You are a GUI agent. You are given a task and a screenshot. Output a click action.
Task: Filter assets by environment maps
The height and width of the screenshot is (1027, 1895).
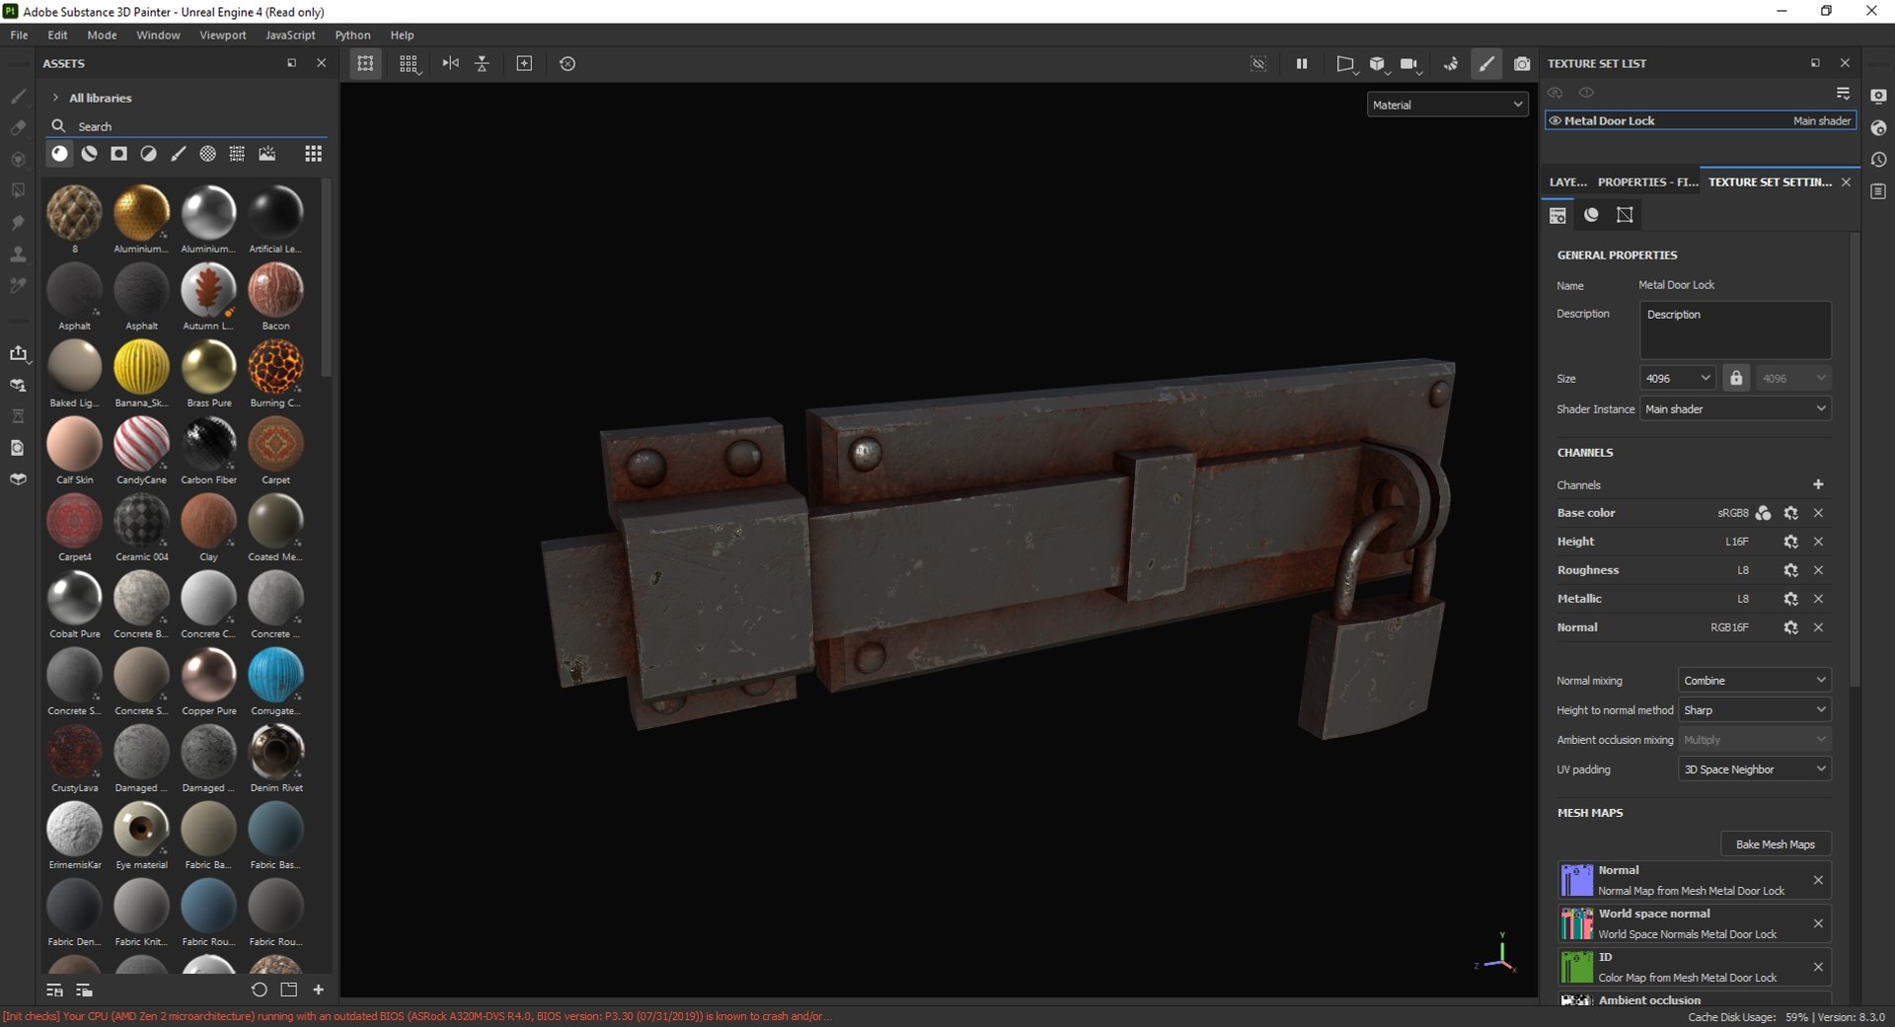[x=267, y=154]
